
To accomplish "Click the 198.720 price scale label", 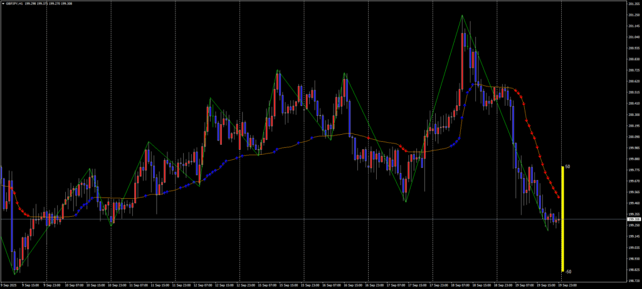I will pos(633,280).
